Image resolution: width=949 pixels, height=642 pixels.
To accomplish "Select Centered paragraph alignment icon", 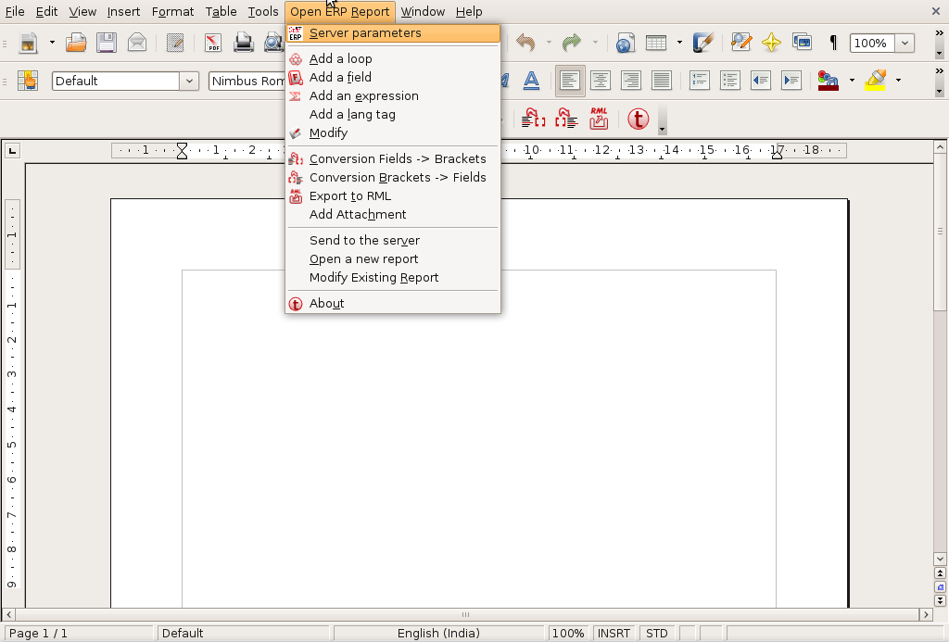I will 601,81.
